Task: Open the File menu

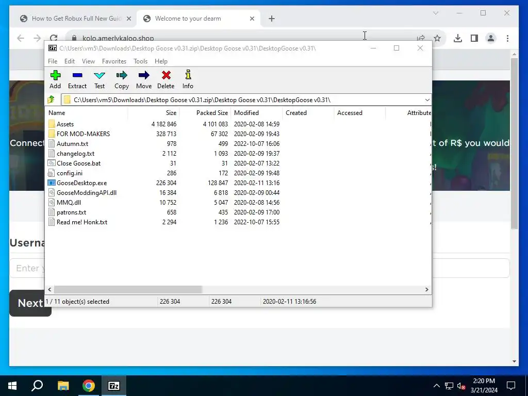Action: point(53,61)
